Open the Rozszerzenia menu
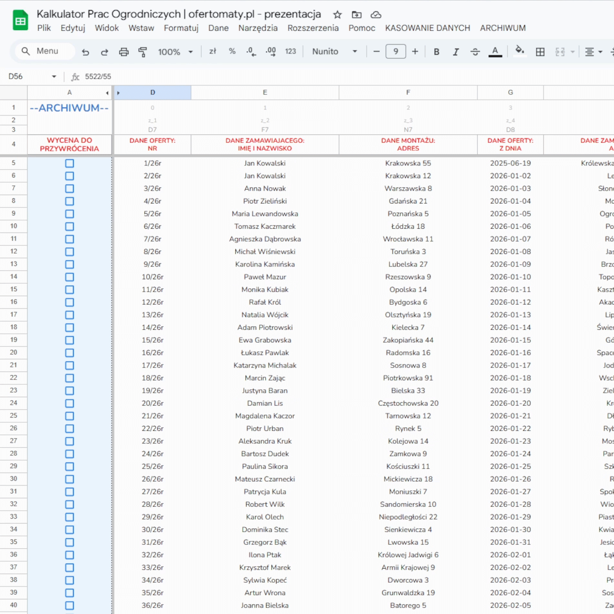This screenshot has width=614, height=614. pos(313,28)
